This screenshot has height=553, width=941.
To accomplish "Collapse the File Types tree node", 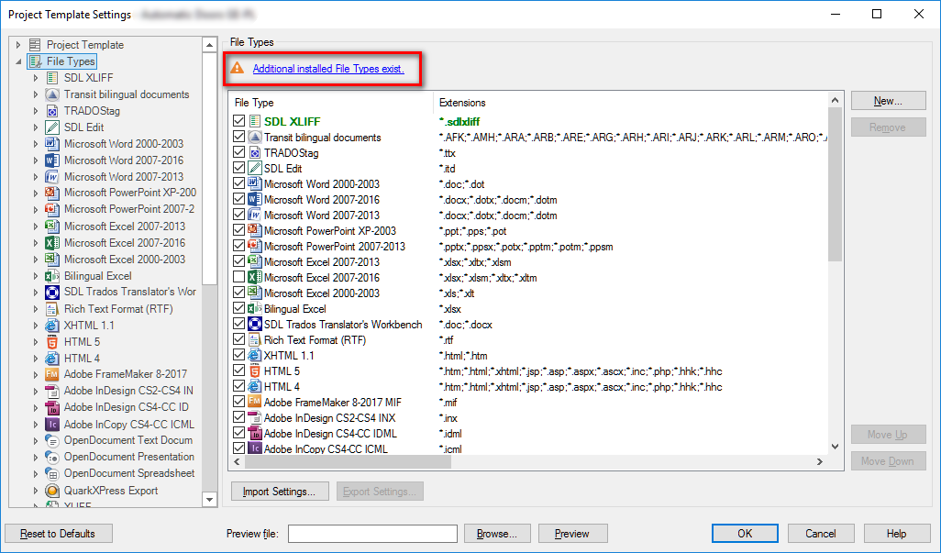I will click(x=18, y=61).
